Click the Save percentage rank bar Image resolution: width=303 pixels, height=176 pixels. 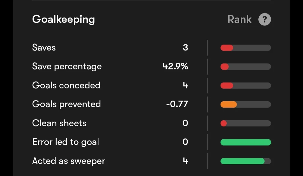(245, 67)
